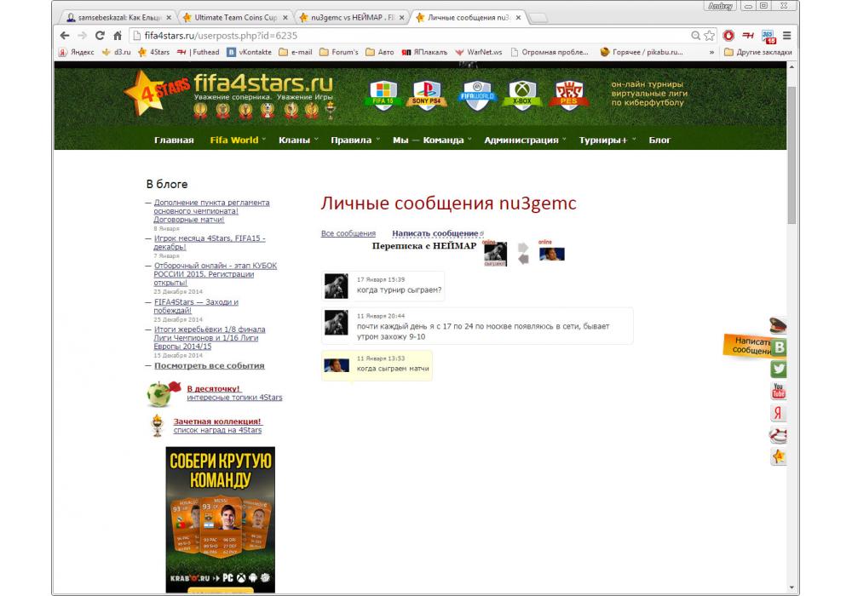This screenshot has height=596, width=852.
Task: Open the Opera-style red extension icon
Action: (x=728, y=35)
